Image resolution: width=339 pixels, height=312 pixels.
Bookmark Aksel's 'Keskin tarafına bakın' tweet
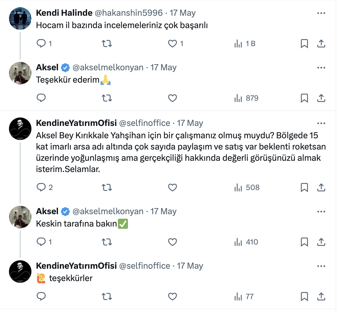(x=304, y=242)
